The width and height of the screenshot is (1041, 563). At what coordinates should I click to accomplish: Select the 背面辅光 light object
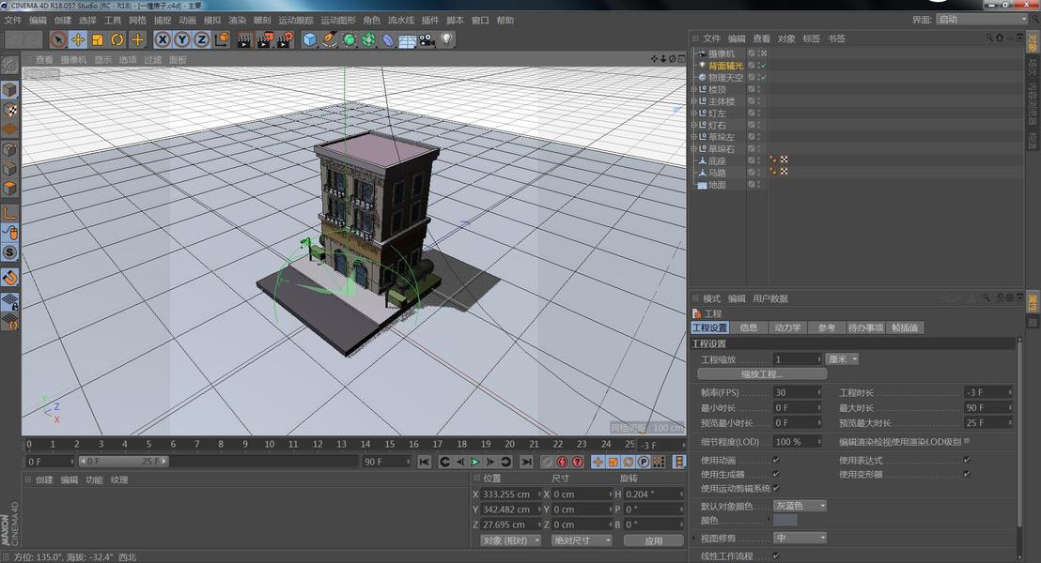[725, 66]
